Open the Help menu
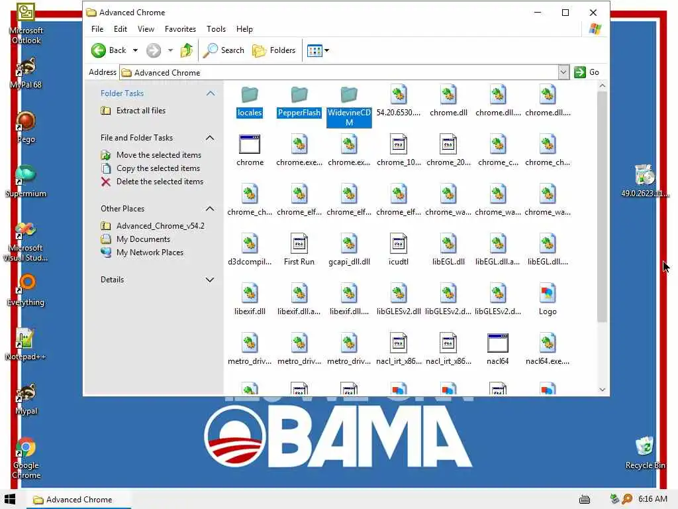The image size is (678, 509). click(244, 29)
